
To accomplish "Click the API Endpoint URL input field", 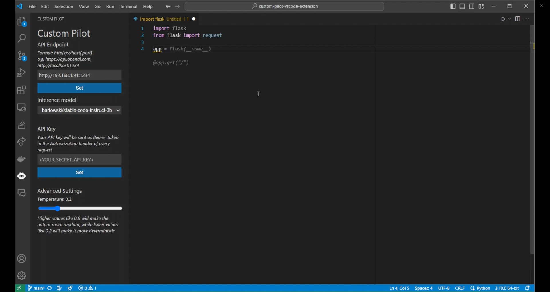I will (80, 75).
